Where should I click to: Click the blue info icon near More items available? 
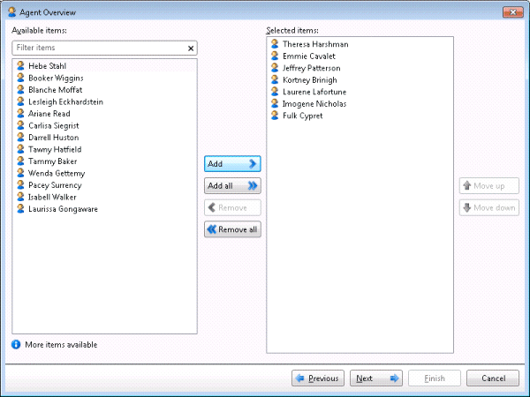[16, 345]
